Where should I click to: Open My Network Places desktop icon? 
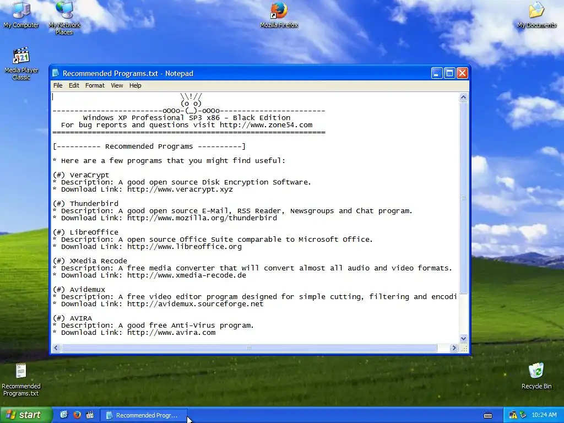(x=64, y=17)
